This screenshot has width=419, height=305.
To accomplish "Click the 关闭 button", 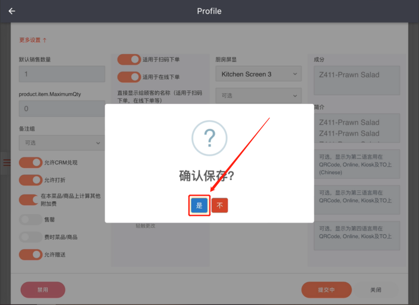I will (376, 290).
